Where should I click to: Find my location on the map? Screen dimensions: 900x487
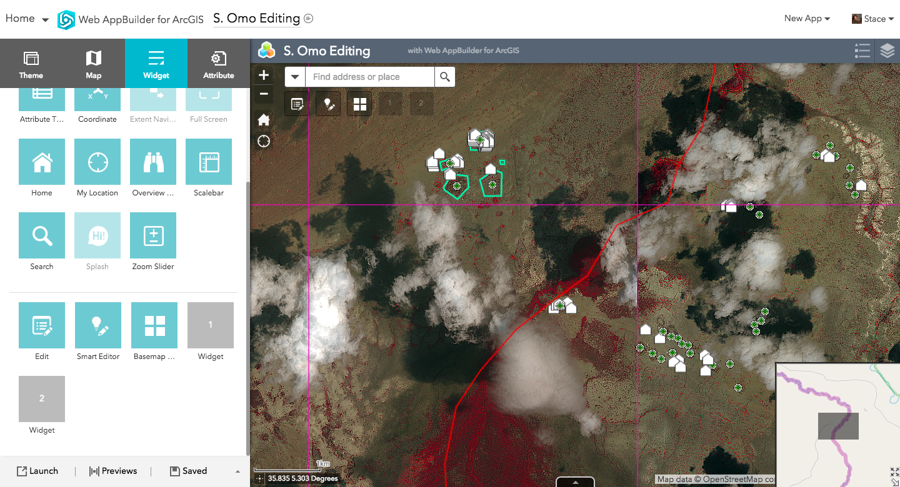pos(264,141)
